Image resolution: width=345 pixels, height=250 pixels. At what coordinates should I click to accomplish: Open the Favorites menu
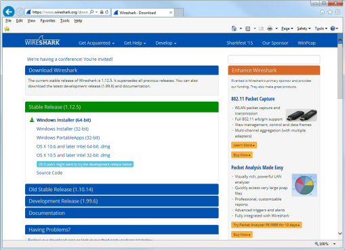coord(47,21)
